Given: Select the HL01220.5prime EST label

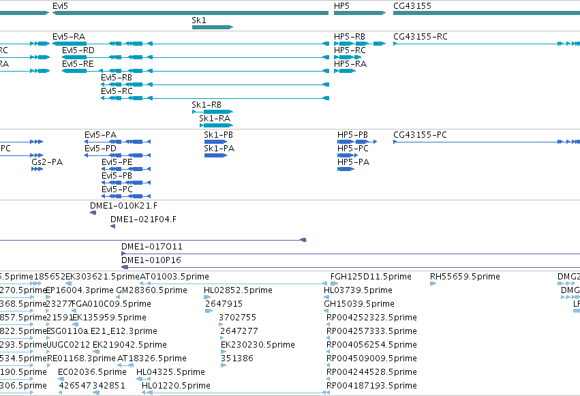Looking at the screenshot, I should point(176,386).
